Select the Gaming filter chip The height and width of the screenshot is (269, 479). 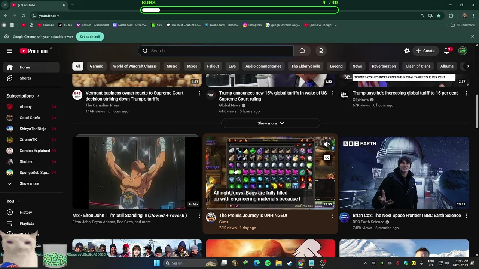(x=97, y=66)
